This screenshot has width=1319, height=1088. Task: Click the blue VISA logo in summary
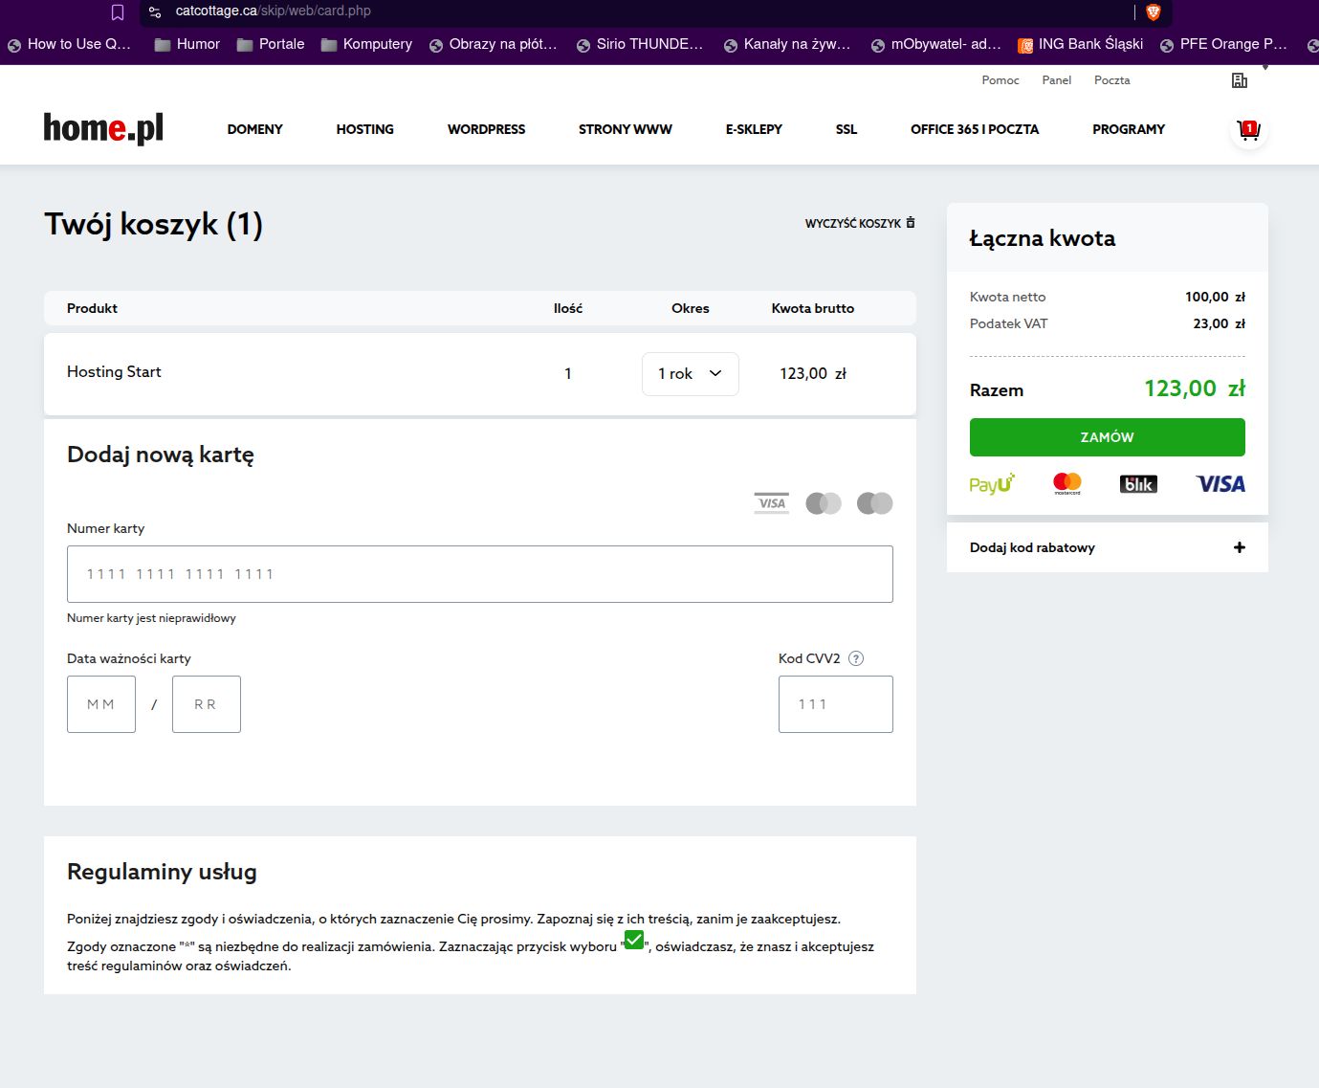(x=1220, y=484)
